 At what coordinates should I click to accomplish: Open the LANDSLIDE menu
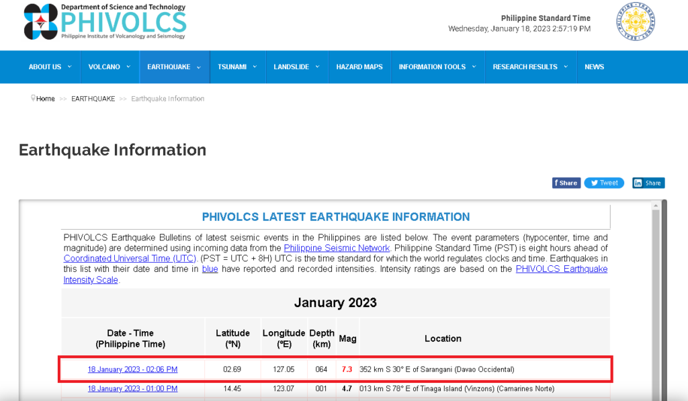point(292,66)
